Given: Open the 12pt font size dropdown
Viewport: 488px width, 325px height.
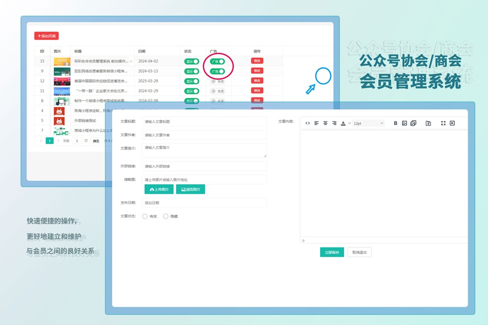Looking at the screenshot, I should tap(368, 123).
